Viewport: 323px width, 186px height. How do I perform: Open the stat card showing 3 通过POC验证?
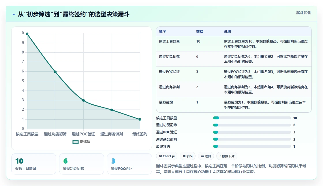[x=129, y=164]
